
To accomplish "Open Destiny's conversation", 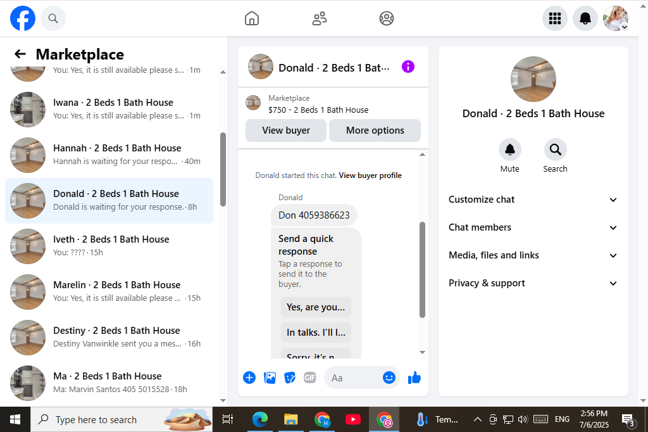I will [109, 337].
